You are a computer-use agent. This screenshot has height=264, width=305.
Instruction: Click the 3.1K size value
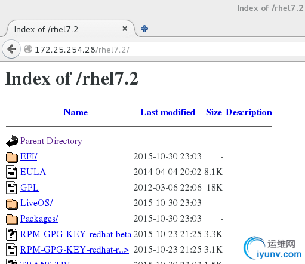(213, 250)
